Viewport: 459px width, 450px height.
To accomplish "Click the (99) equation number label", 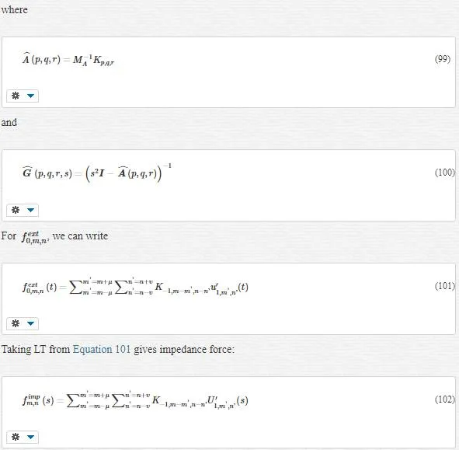I will coord(443,59).
